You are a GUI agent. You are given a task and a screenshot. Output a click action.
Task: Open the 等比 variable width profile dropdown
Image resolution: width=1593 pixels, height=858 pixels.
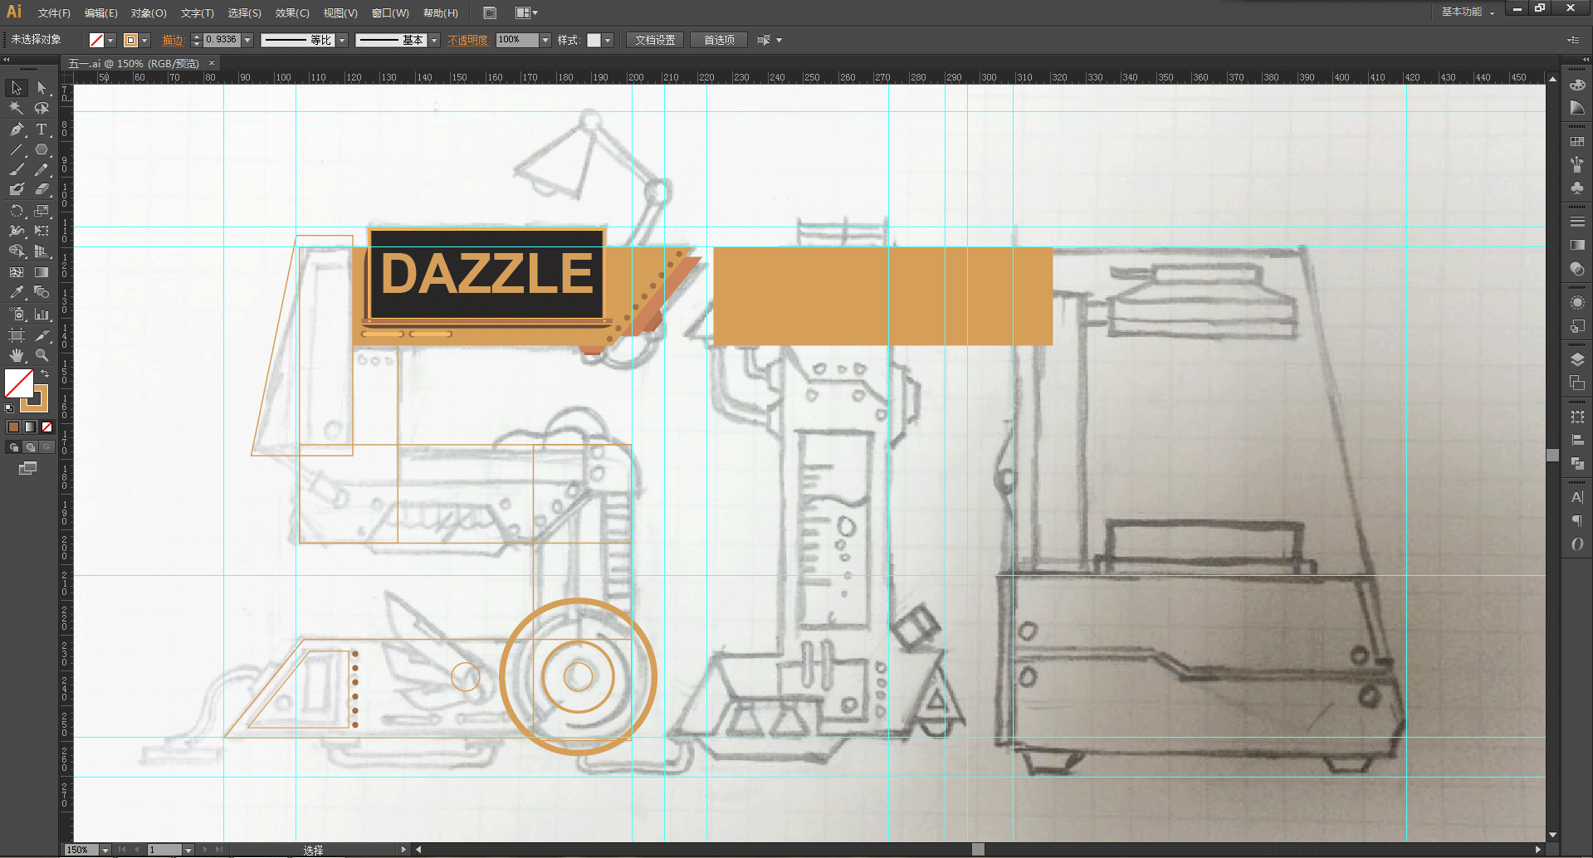[x=341, y=40]
